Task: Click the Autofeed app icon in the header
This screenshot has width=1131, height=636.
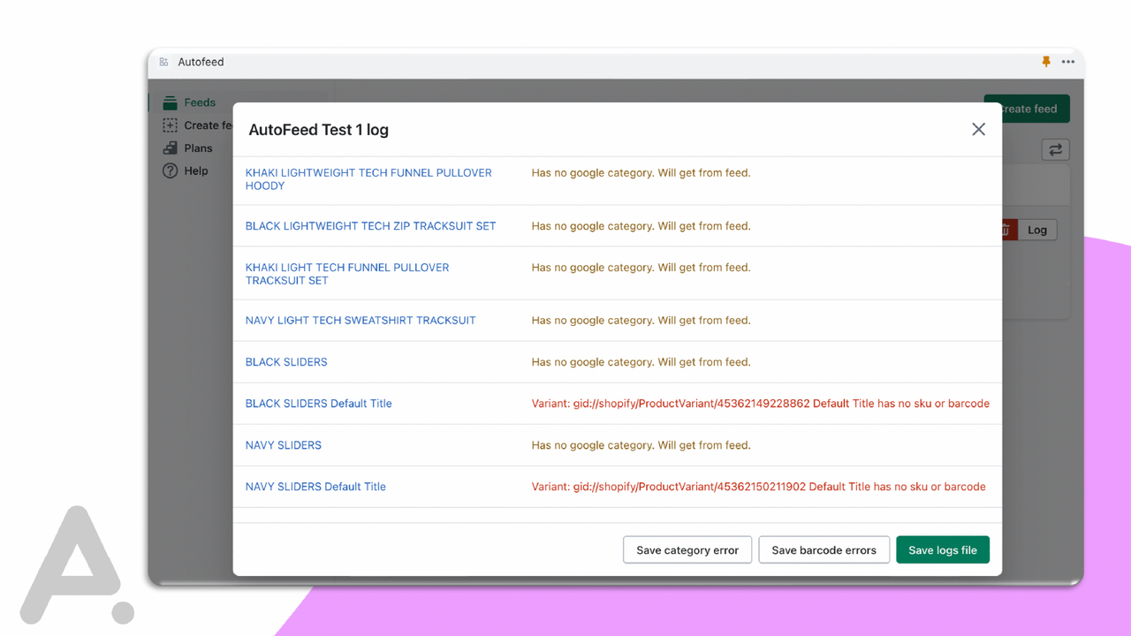Action: coord(163,62)
